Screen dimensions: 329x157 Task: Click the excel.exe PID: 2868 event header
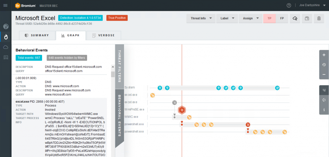pyautogui.click(x=40, y=102)
